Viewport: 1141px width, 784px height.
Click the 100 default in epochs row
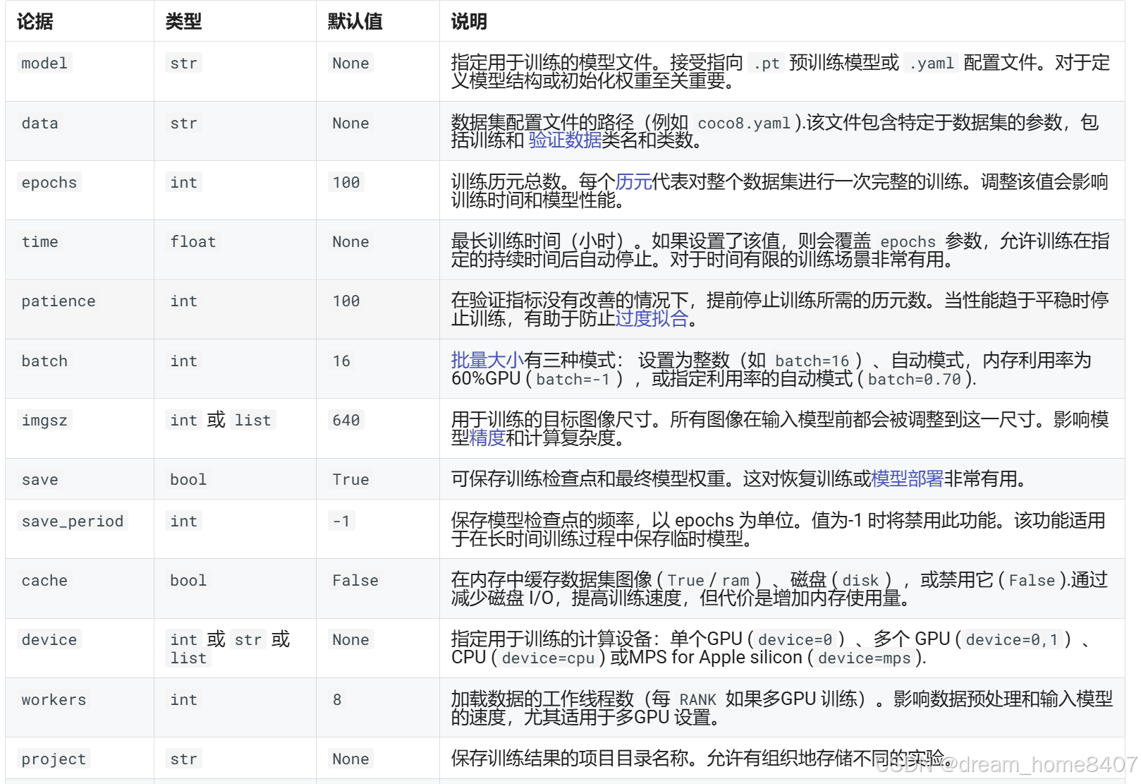(x=346, y=183)
